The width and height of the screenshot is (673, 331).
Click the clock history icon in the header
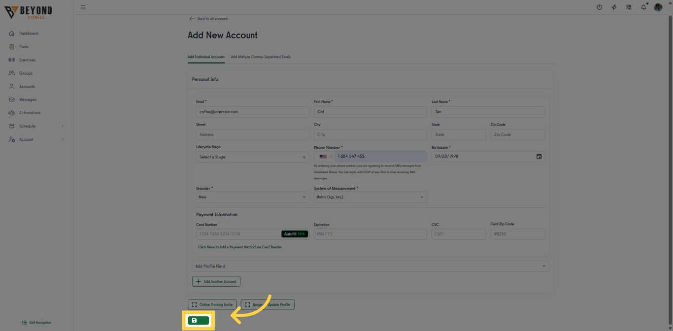pyautogui.click(x=599, y=7)
